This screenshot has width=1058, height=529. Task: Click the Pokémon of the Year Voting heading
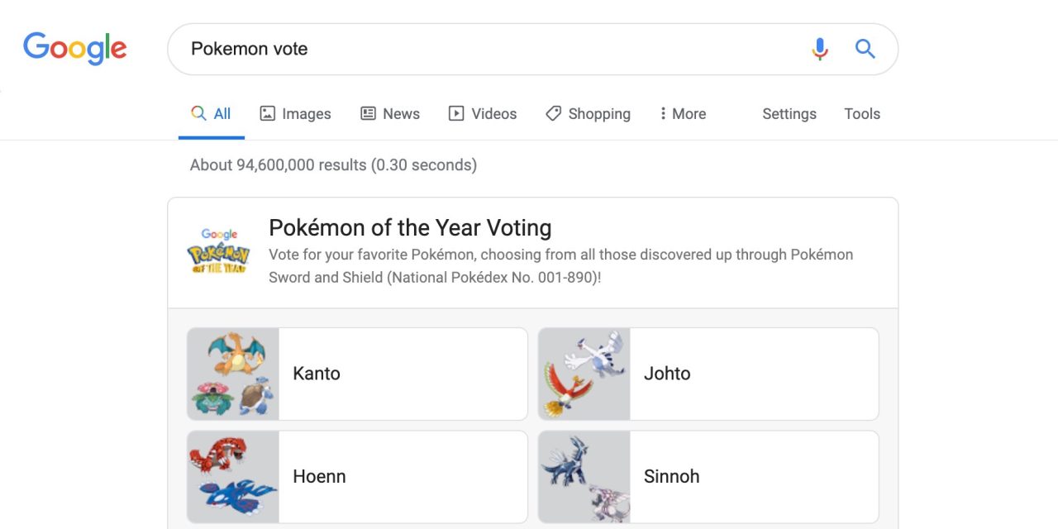[x=410, y=227]
